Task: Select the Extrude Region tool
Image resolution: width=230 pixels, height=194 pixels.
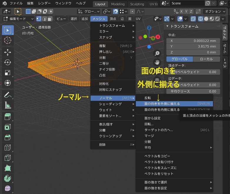Action: (8, 117)
